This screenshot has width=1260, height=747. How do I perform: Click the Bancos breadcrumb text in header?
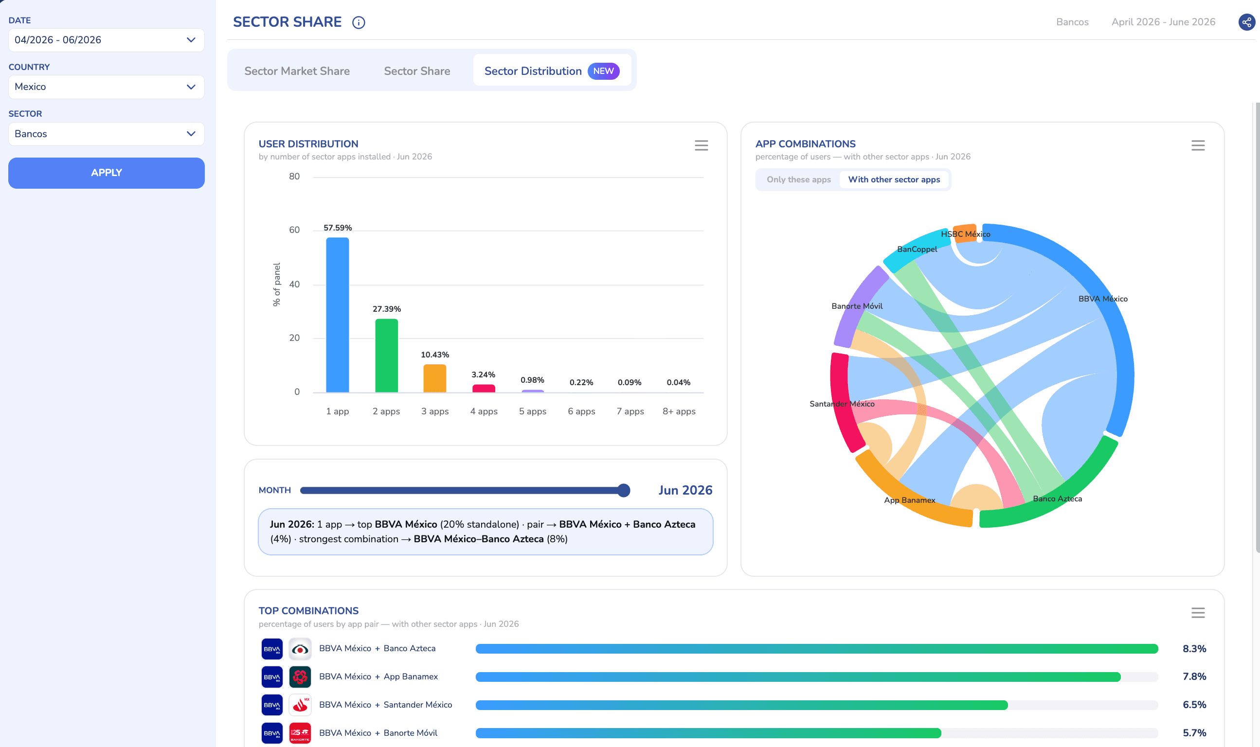pos(1072,22)
